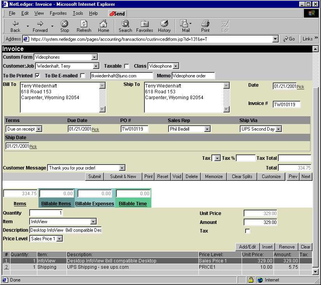Click the Internet zone globe icon
321x285 pixels.
pos(260,280)
